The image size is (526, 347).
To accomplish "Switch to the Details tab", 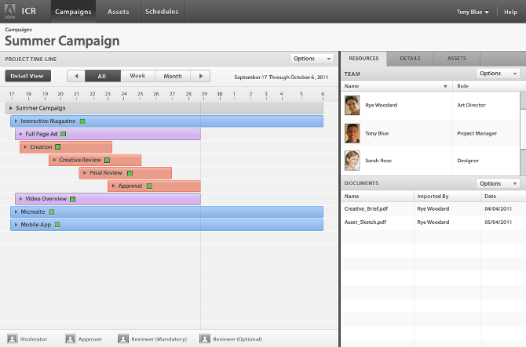I will tap(410, 59).
